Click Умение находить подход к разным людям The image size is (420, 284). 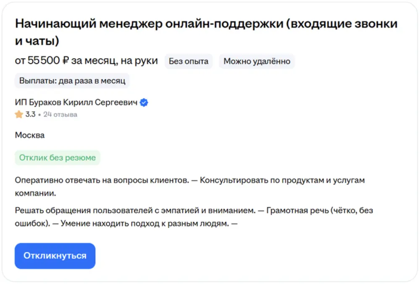[144, 224]
